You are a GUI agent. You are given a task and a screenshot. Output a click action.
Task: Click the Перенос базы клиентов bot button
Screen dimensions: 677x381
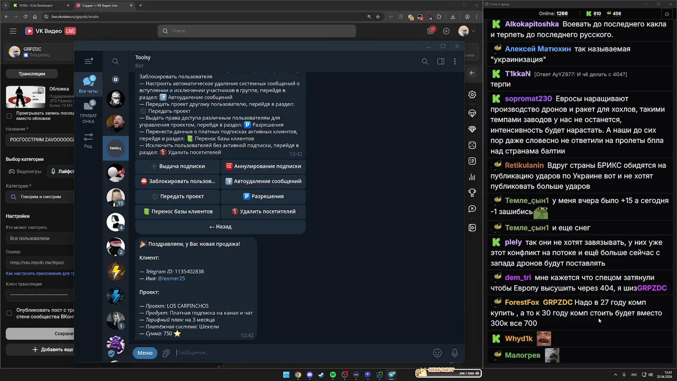click(177, 211)
